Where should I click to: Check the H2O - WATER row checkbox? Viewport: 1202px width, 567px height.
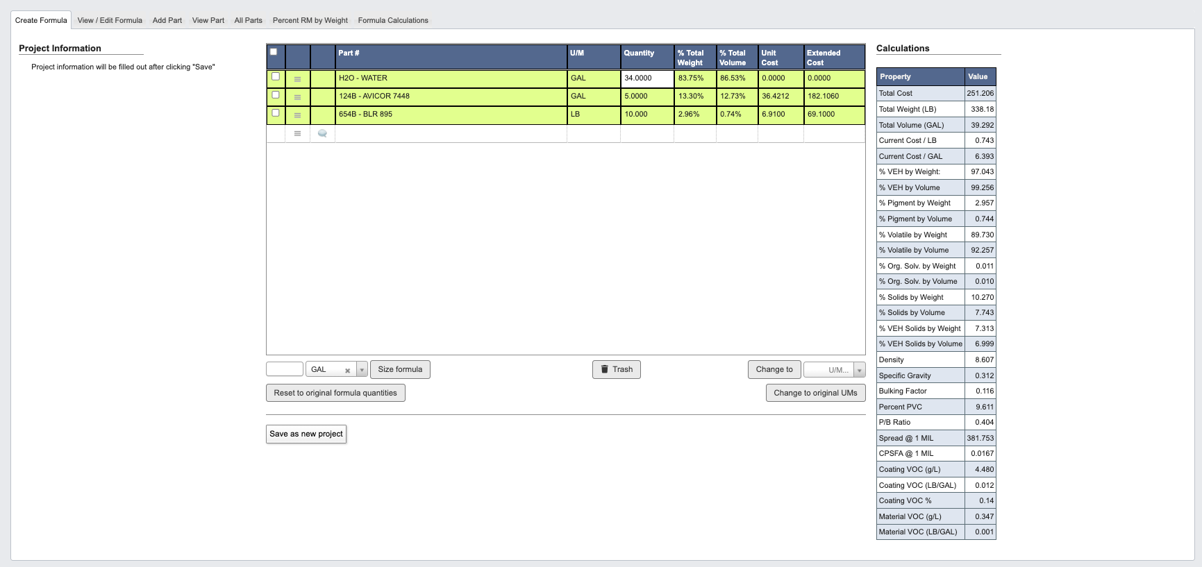click(x=276, y=76)
